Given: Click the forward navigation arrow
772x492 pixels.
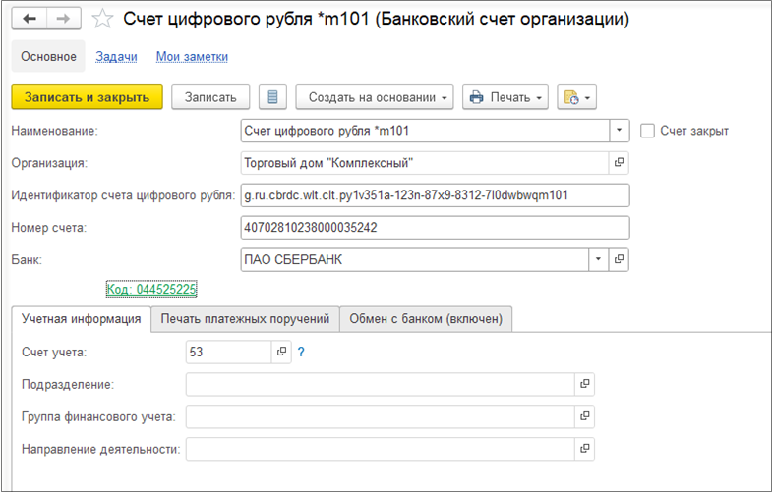Looking at the screenshot, I should (x=63, y=20).
